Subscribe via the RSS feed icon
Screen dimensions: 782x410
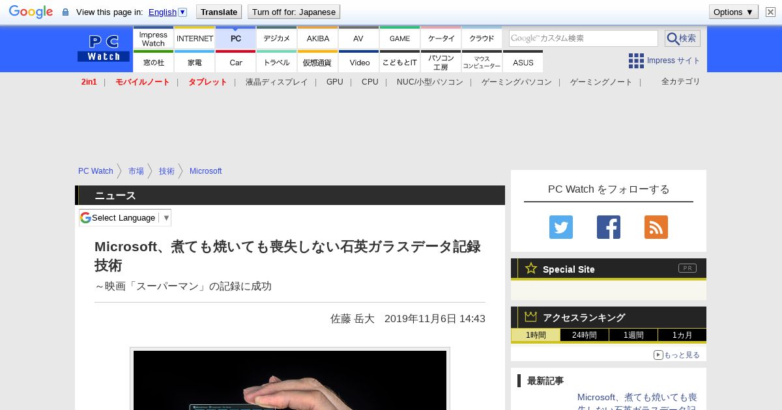[x=656, y=227]
